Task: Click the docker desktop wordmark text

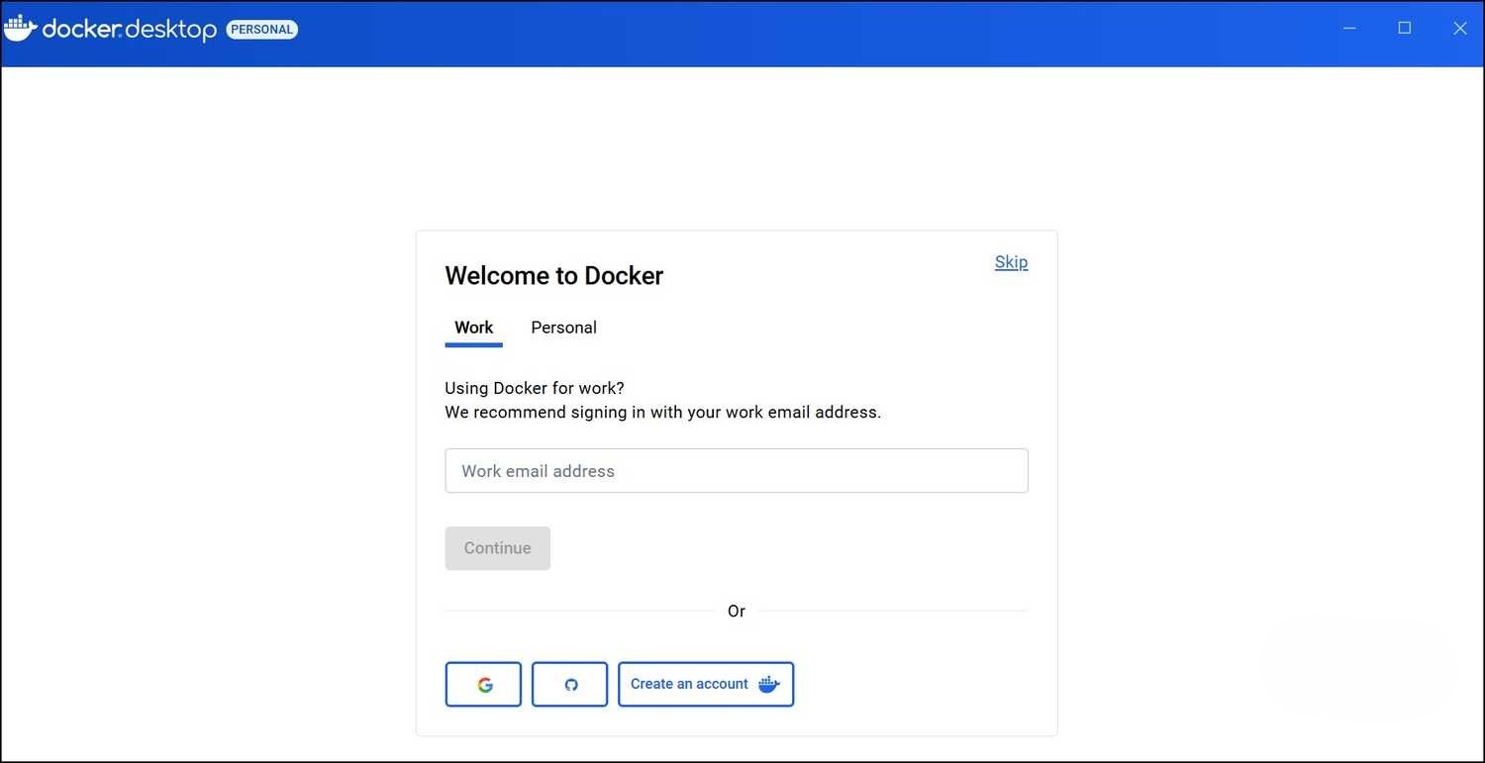Action: click(x=129, y=30)
